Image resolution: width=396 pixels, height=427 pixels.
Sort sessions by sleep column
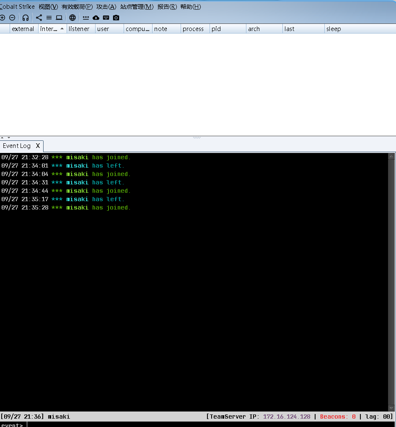pos(360,28)
